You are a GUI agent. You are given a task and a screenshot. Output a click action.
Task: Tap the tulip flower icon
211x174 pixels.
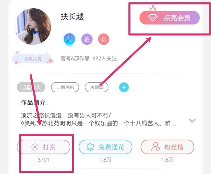coord(90,147)
